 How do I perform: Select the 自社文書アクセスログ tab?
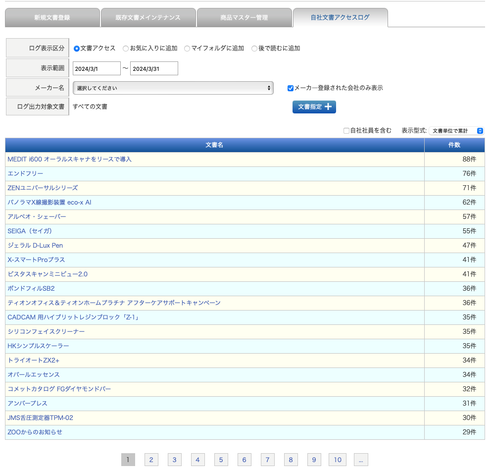click(340, 18)
